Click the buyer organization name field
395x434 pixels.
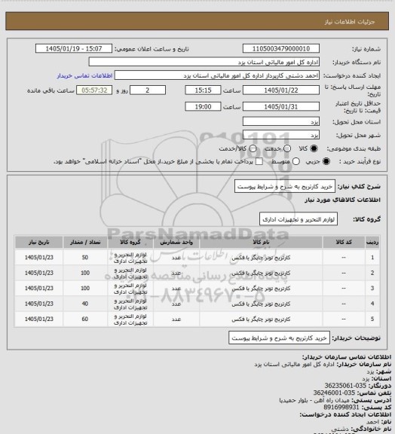pos(204,62)
